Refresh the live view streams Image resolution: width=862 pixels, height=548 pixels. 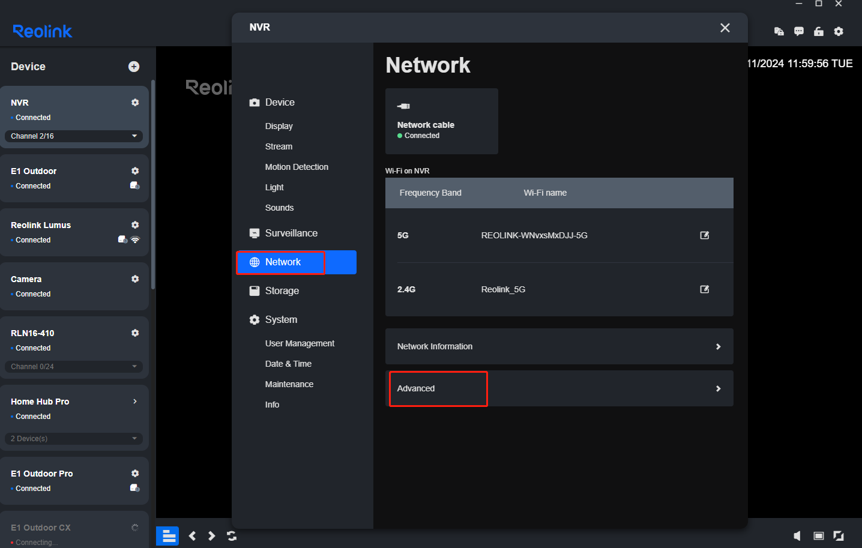[232, 535]
